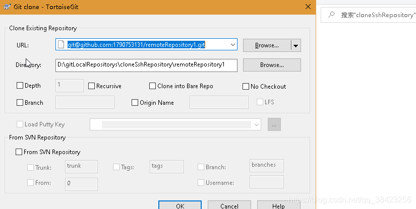Toggle the Username checkbox
This screenshot has width=416, height=209.
pyautogui.click(x=201, y=182)
